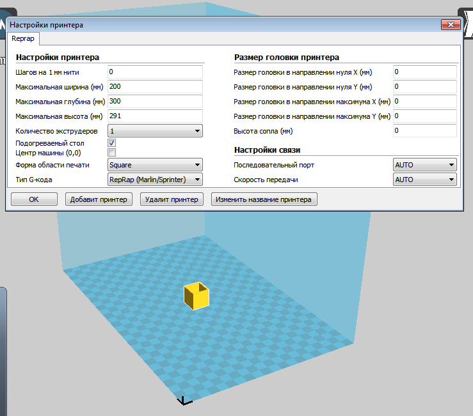Image resolution: width=473 pixels, height=416 pixels.
Task: Click the Добавит принтер button
Action: coord(98,199)
